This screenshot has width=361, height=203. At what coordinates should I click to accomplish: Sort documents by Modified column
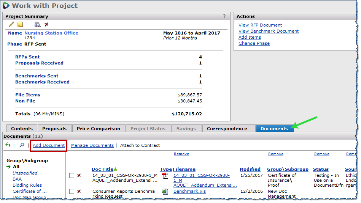[250, 169]
